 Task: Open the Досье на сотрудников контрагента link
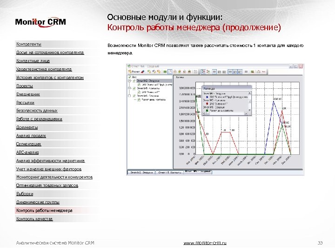pos(50,53)
